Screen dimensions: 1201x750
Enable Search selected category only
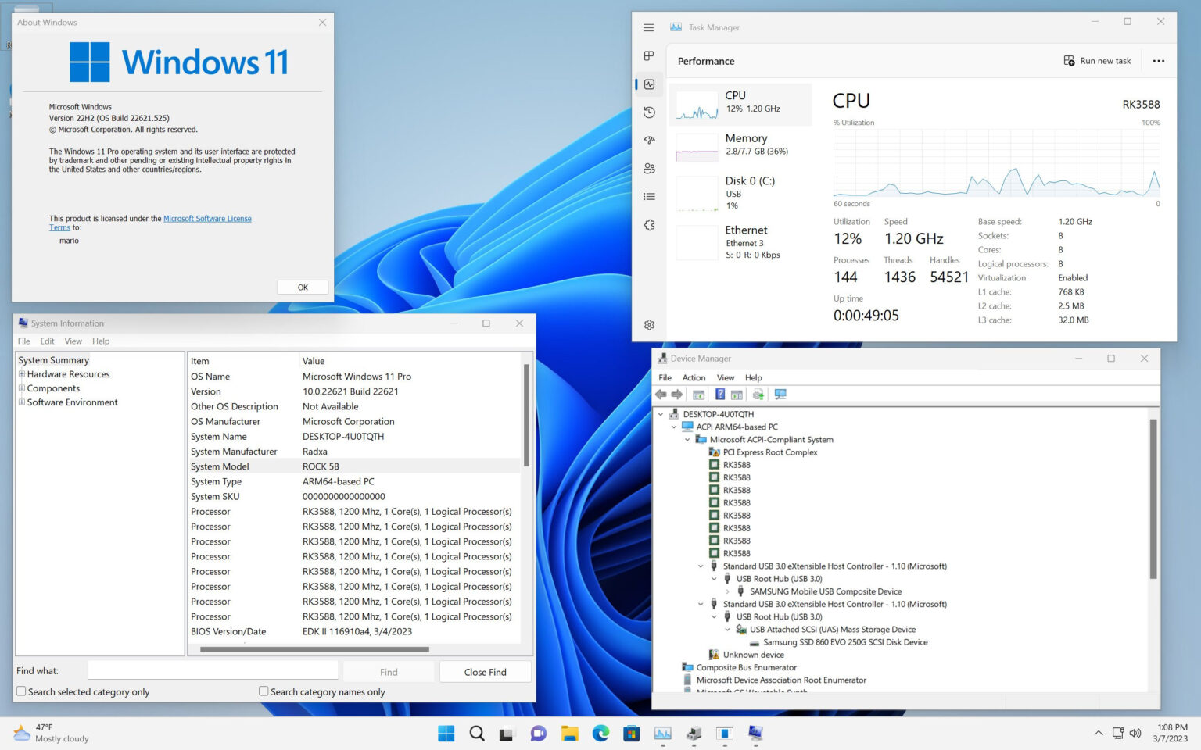(23, 691)
